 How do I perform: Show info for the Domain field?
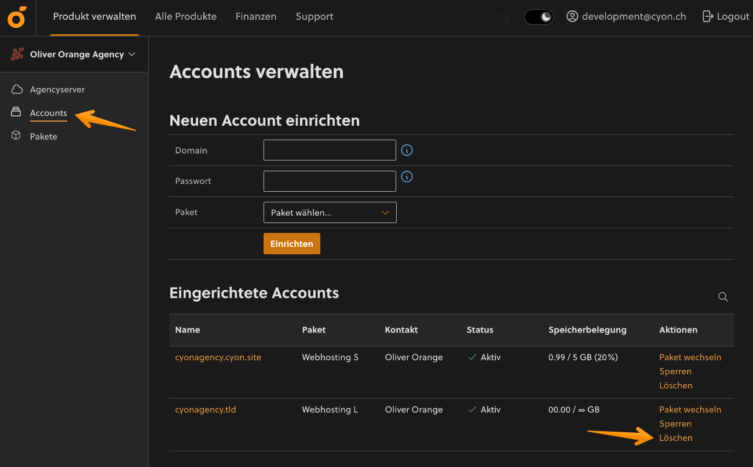point(407,150)
